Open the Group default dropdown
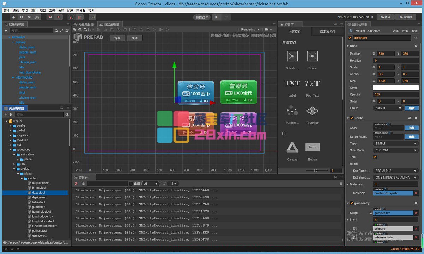The image size is (424, 254). 388,108
